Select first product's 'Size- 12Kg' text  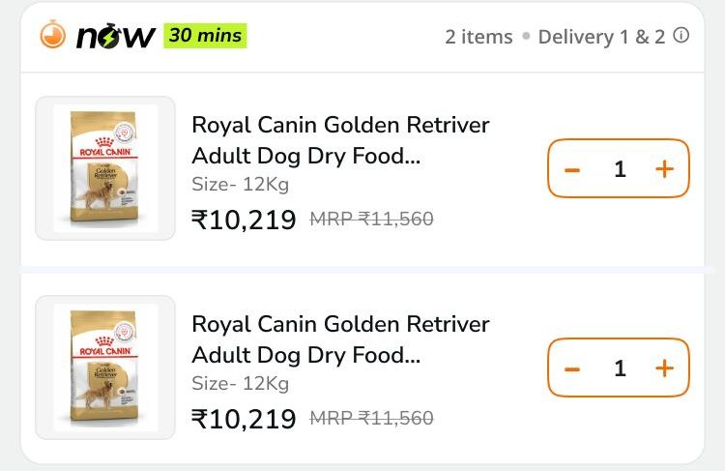pos(241,184)
